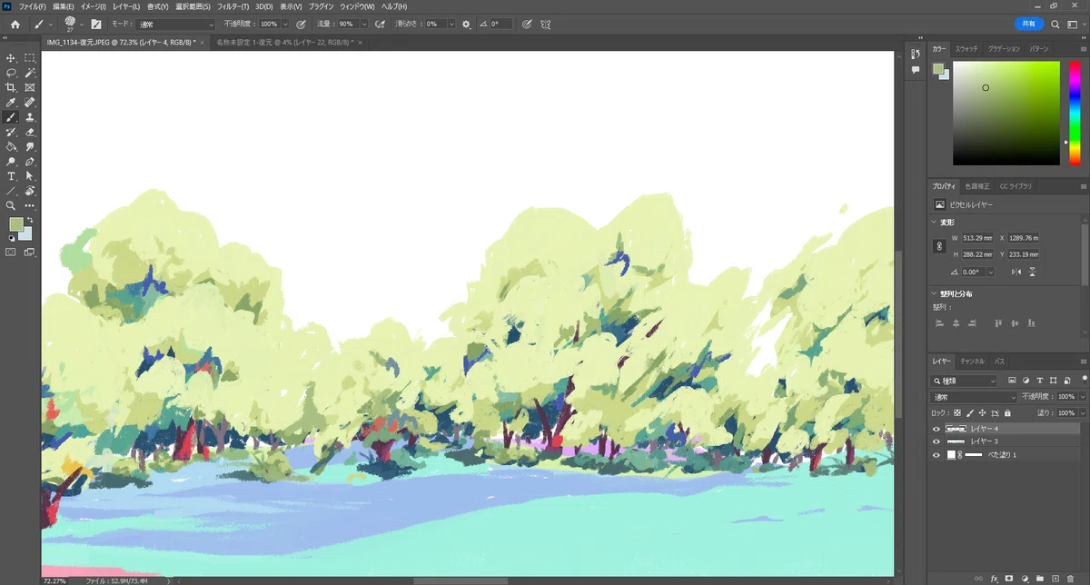The height and width of the screenshot is (585, 1090).
Task: Open the レイヤー(L) menu
Action: [125, 6]
